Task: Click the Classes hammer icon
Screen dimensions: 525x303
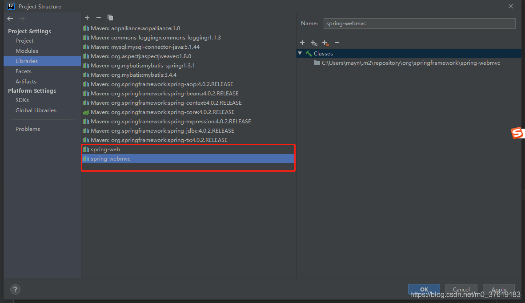Action: [x=309, y=53]
